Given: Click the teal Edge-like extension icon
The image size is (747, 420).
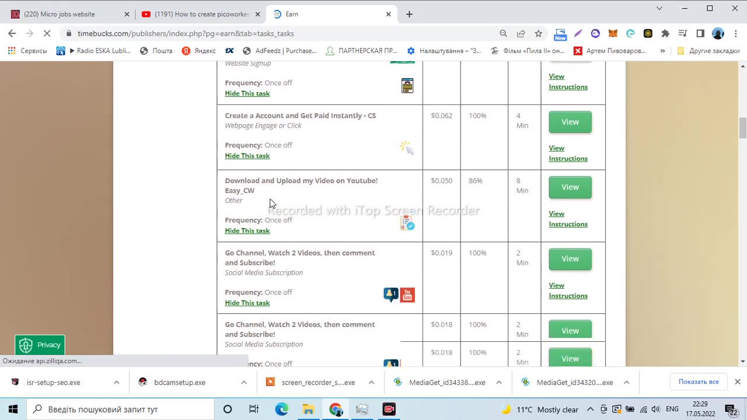Looking at the screenshot, I should (x=630, y=33).
